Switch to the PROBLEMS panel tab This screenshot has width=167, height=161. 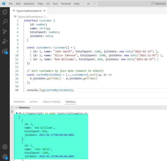click(19, 102)
